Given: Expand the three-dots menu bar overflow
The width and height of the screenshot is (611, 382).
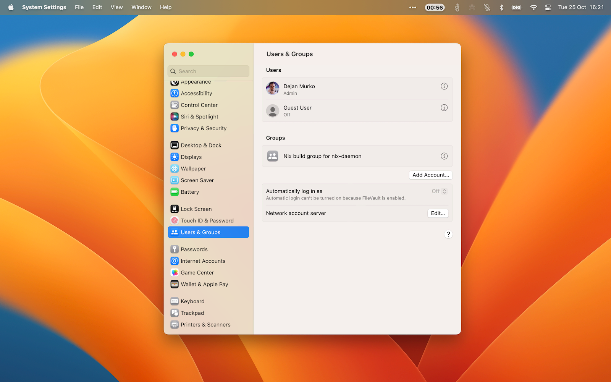Looking at the screenshot, I should point(412,7).
